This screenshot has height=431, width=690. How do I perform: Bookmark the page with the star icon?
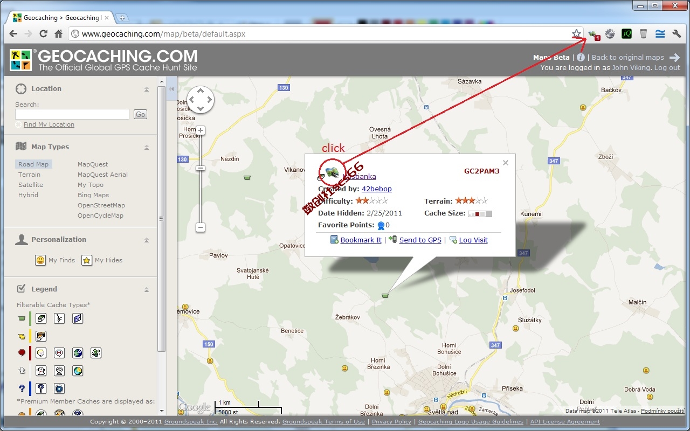pyautogui.click(x=576, y=34)
